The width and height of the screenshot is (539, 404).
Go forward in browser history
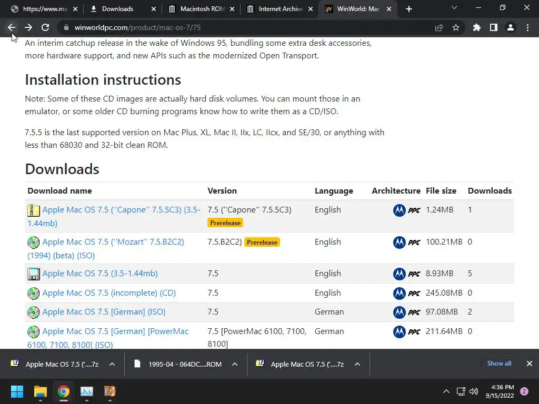[28, 27]
